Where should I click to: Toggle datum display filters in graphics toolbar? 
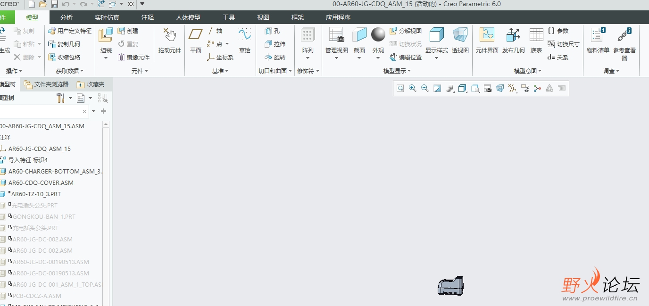pyautogui.click(x=513, y=88)
